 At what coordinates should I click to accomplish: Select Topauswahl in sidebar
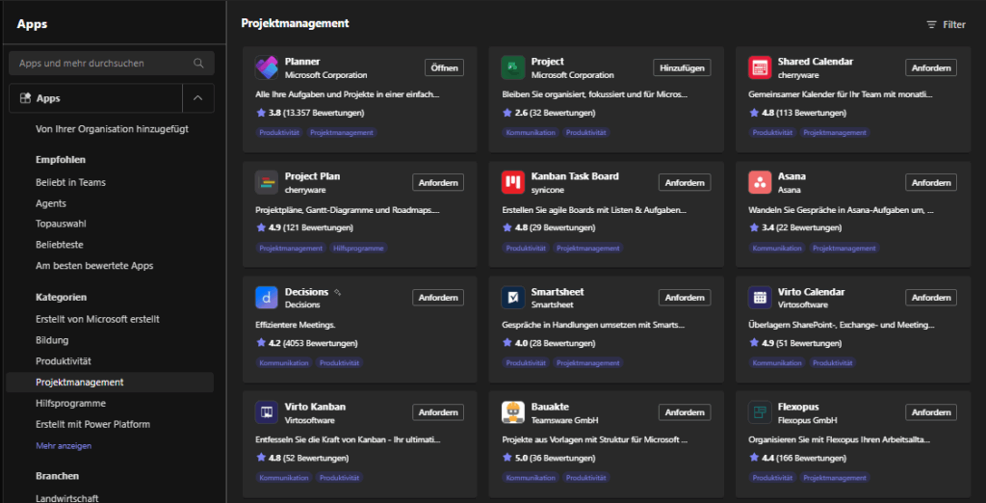coord(61,224)
